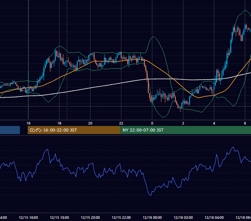Click the 12/16 00:00 date label
Viewport: 251px width, 221px height.
pyautogui.click(x=152, y=217)
